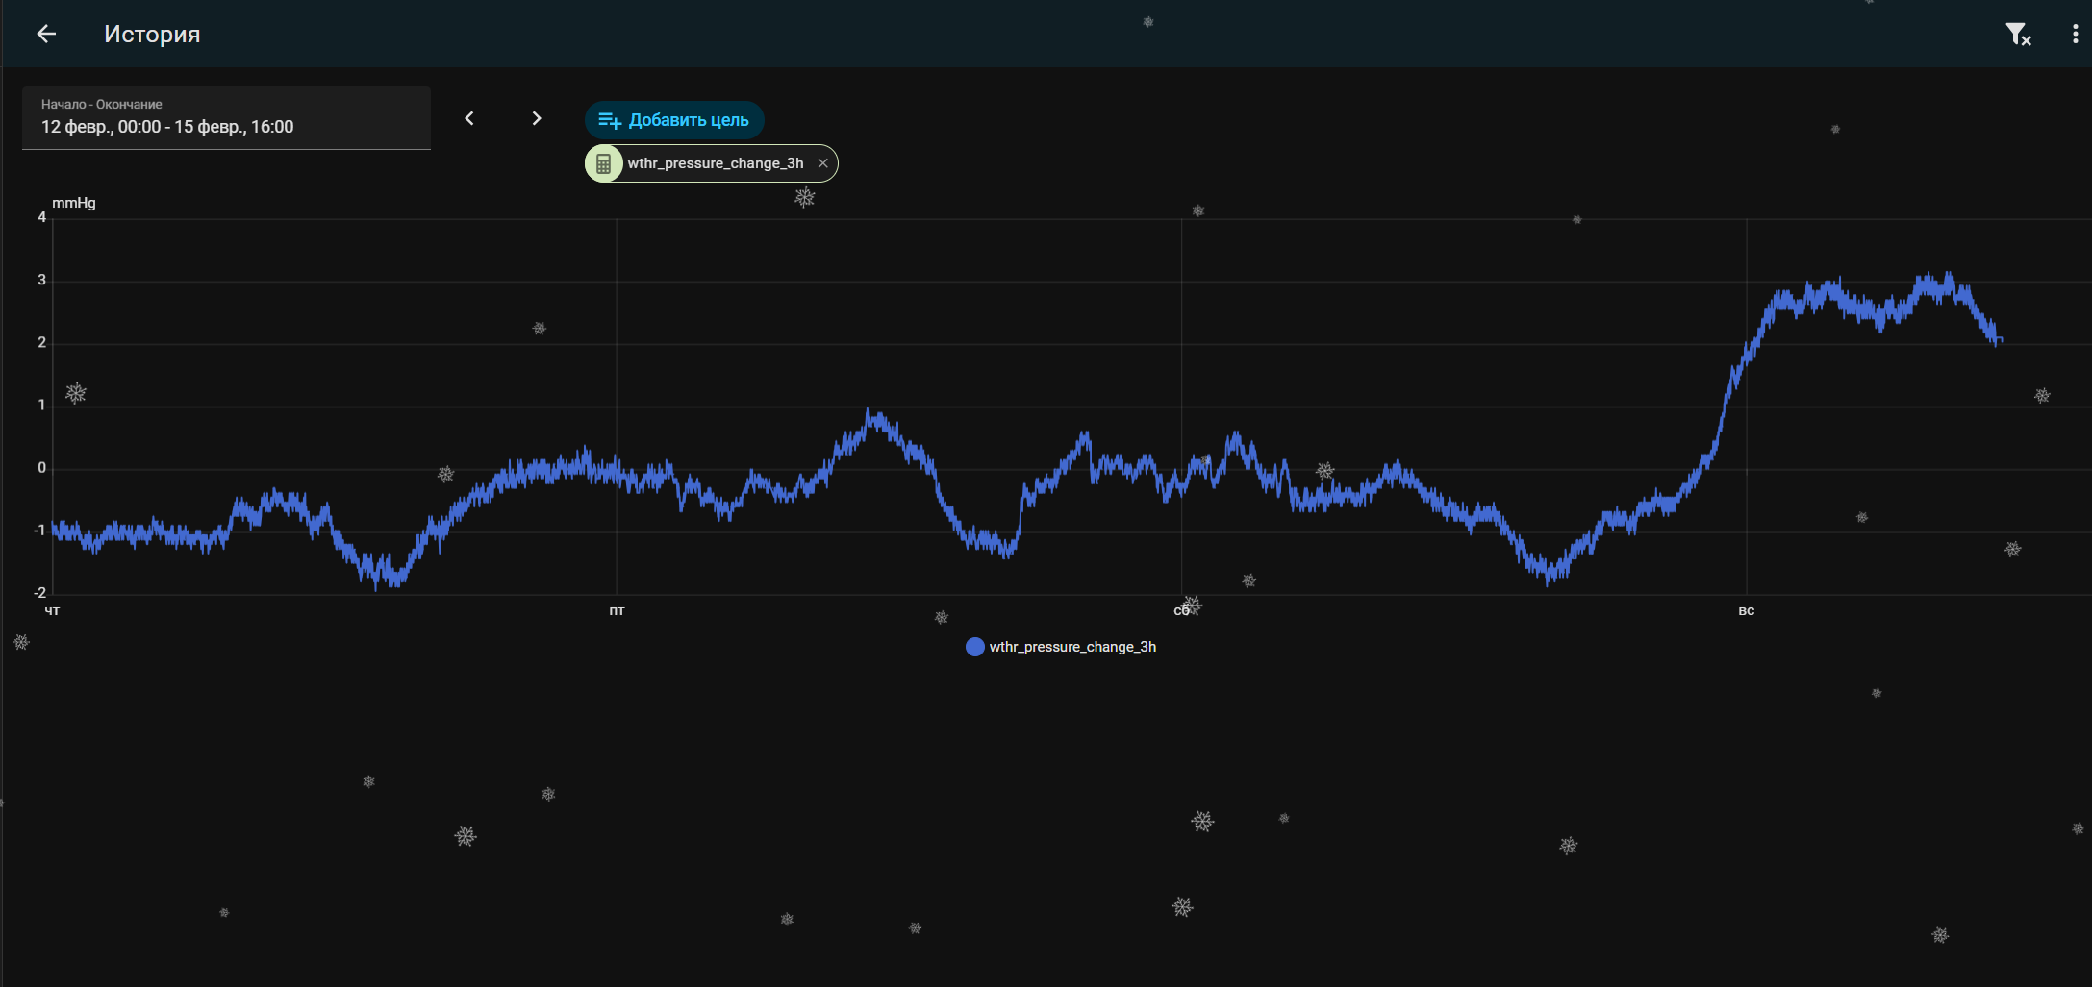Remove the wthr_pressure_change_3h chip with X
This screenshot has width=2092, height=987.
[x=822, y=163]
